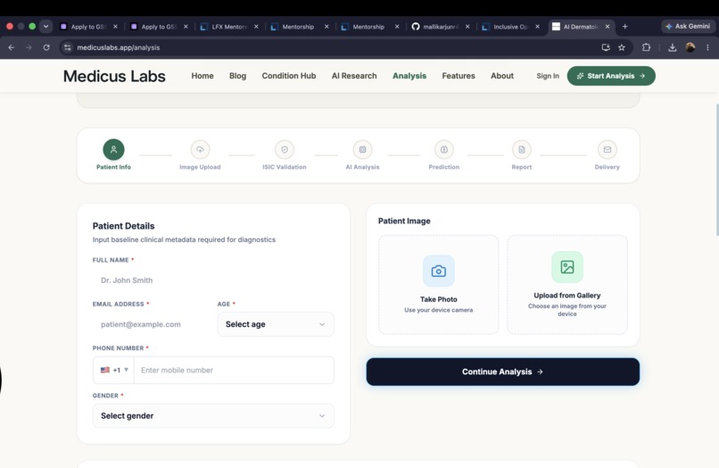This screenshot has width=719, height=468.
Task: Go to Home in the navigation
Action: click(x=202, y=76)
